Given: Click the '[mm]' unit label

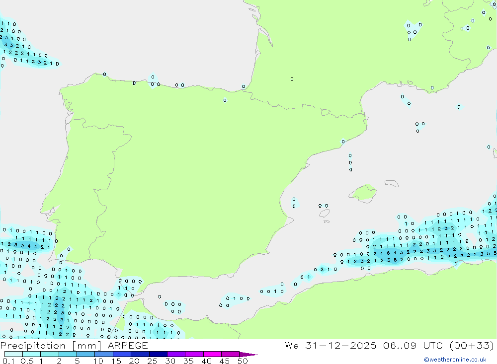Looking at the screenshot, I should [86, 346].
